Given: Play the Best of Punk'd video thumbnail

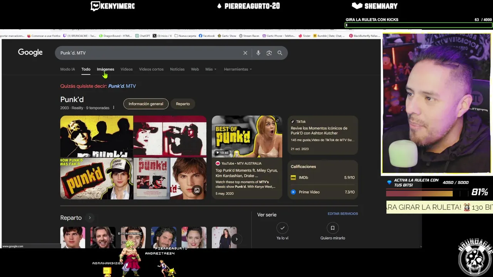Looking at the screenshot, I should tap(247, 137).
